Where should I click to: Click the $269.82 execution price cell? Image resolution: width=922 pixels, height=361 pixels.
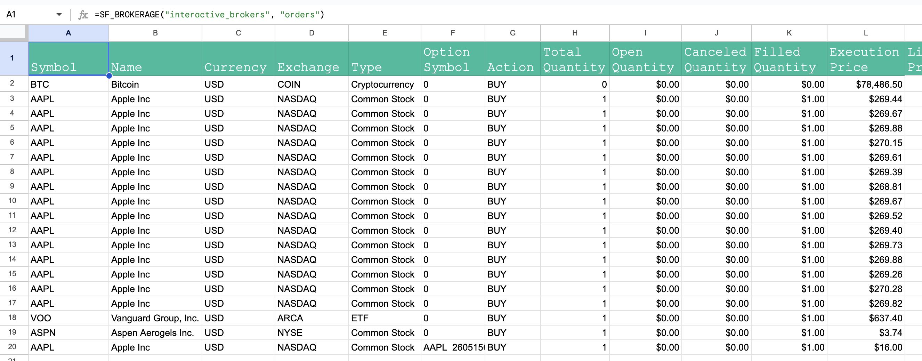(866, 303)
